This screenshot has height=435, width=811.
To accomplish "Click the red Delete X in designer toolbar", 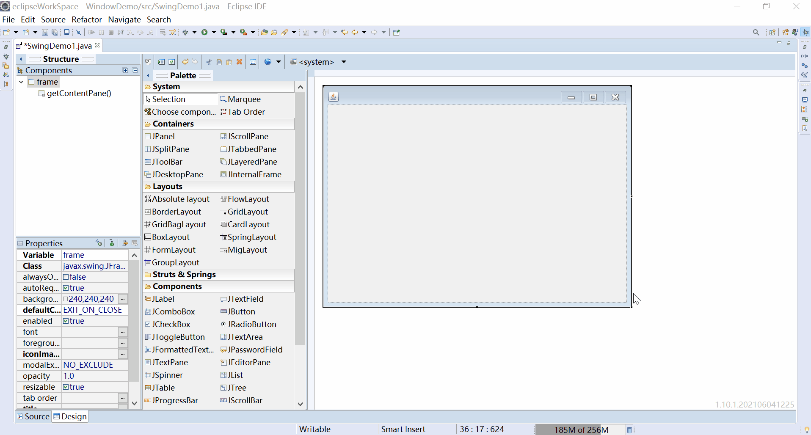I will (x=239, y=62).
